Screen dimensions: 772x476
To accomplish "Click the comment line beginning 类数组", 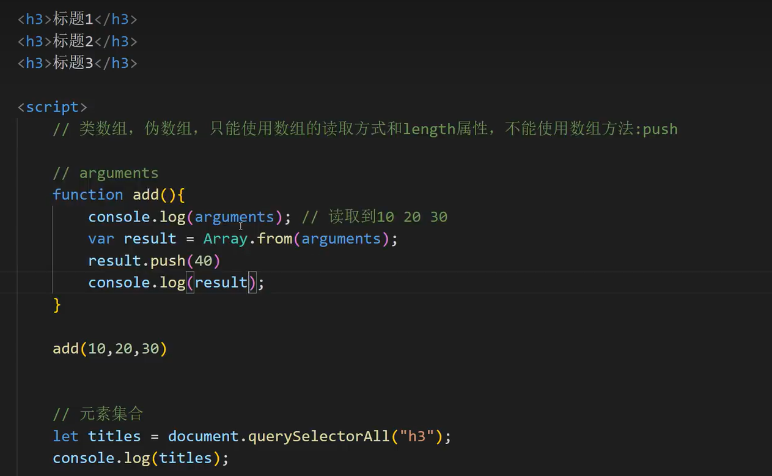I will click(x=366, y=129).
